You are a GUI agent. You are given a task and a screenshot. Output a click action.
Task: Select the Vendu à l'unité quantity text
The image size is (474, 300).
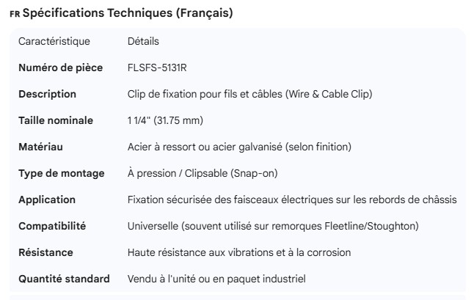pos(216,279)
